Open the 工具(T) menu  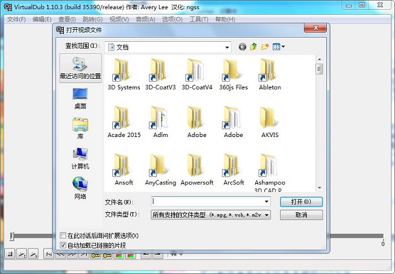(199, 19)
